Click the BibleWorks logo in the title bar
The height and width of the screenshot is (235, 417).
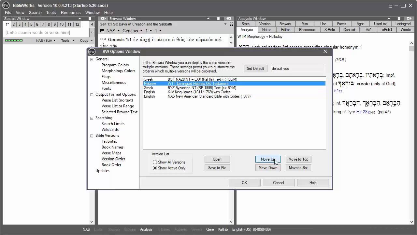coord(6,5)
